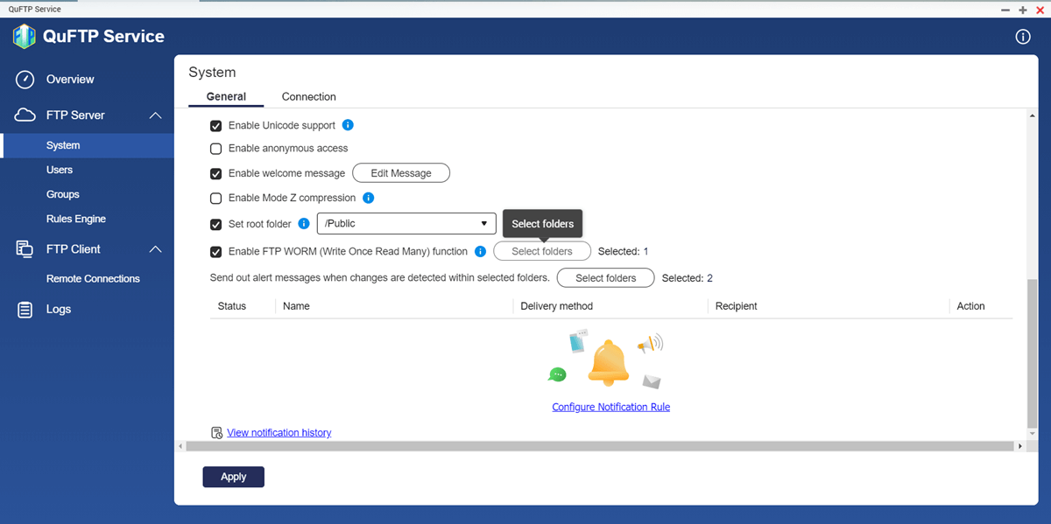Open Rules Engine in the sidebar
The width and height of the screenshot is (1051, 524).
76,219
